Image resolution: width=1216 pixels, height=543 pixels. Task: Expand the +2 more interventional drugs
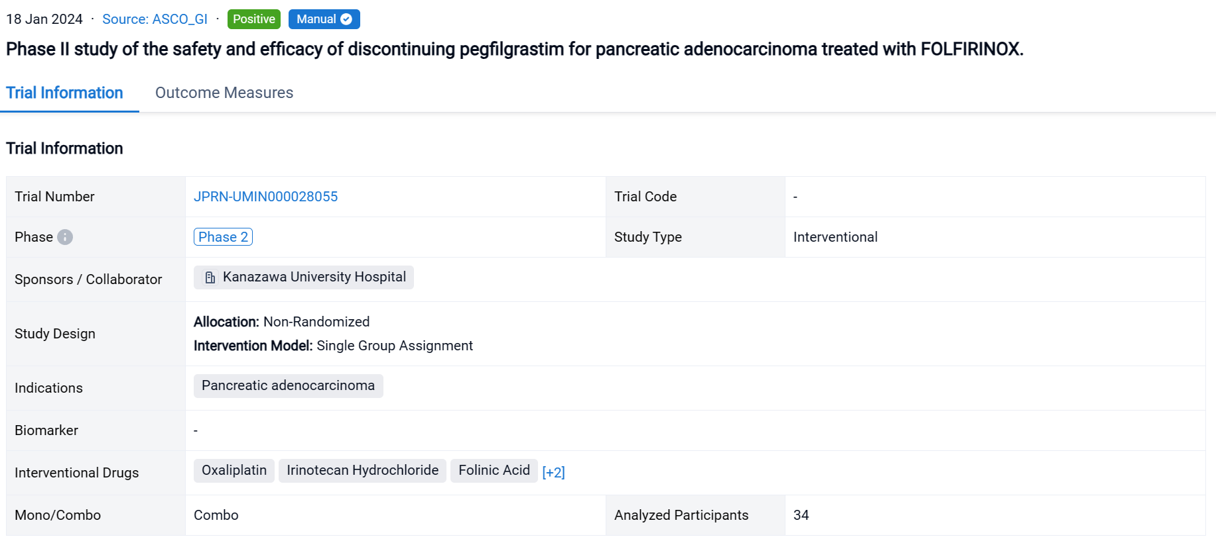(553, 472)
